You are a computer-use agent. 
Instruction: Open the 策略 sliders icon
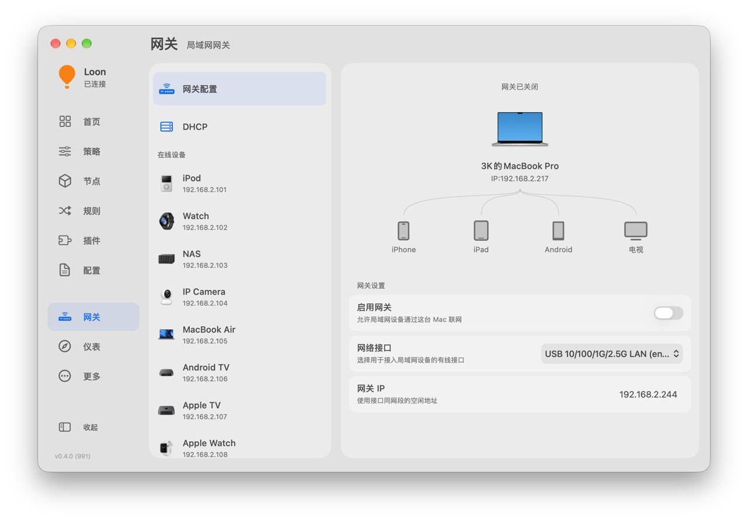(65, 151)
